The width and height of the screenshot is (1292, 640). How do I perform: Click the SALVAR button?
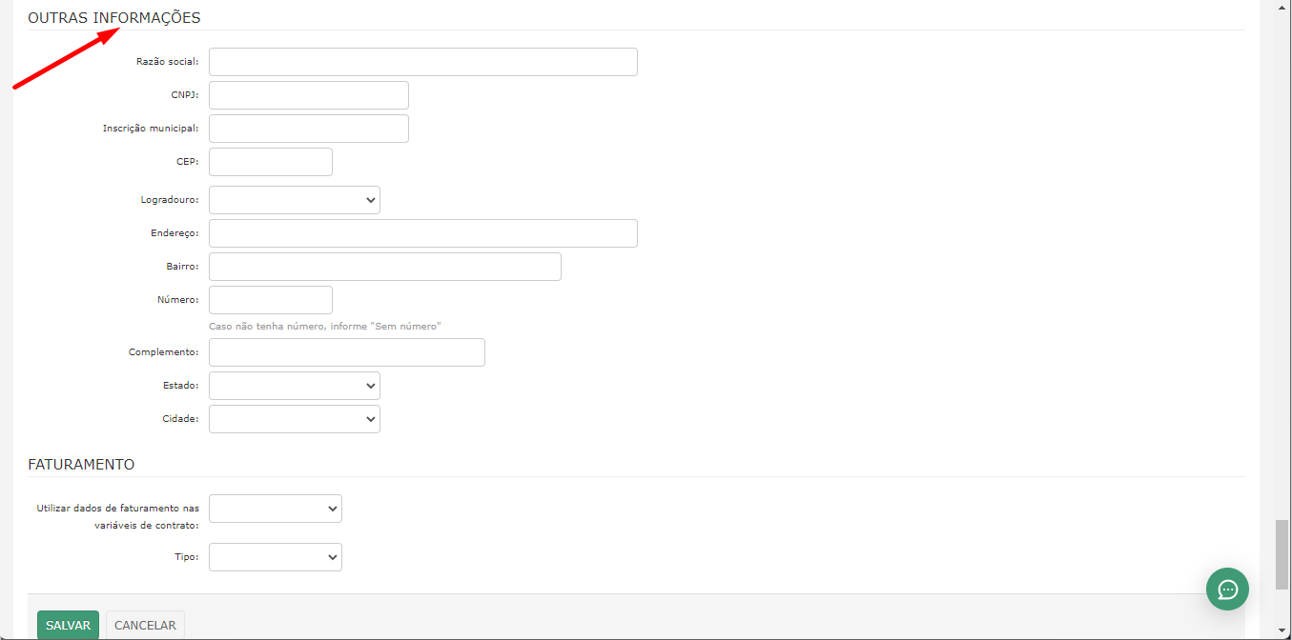68,626
